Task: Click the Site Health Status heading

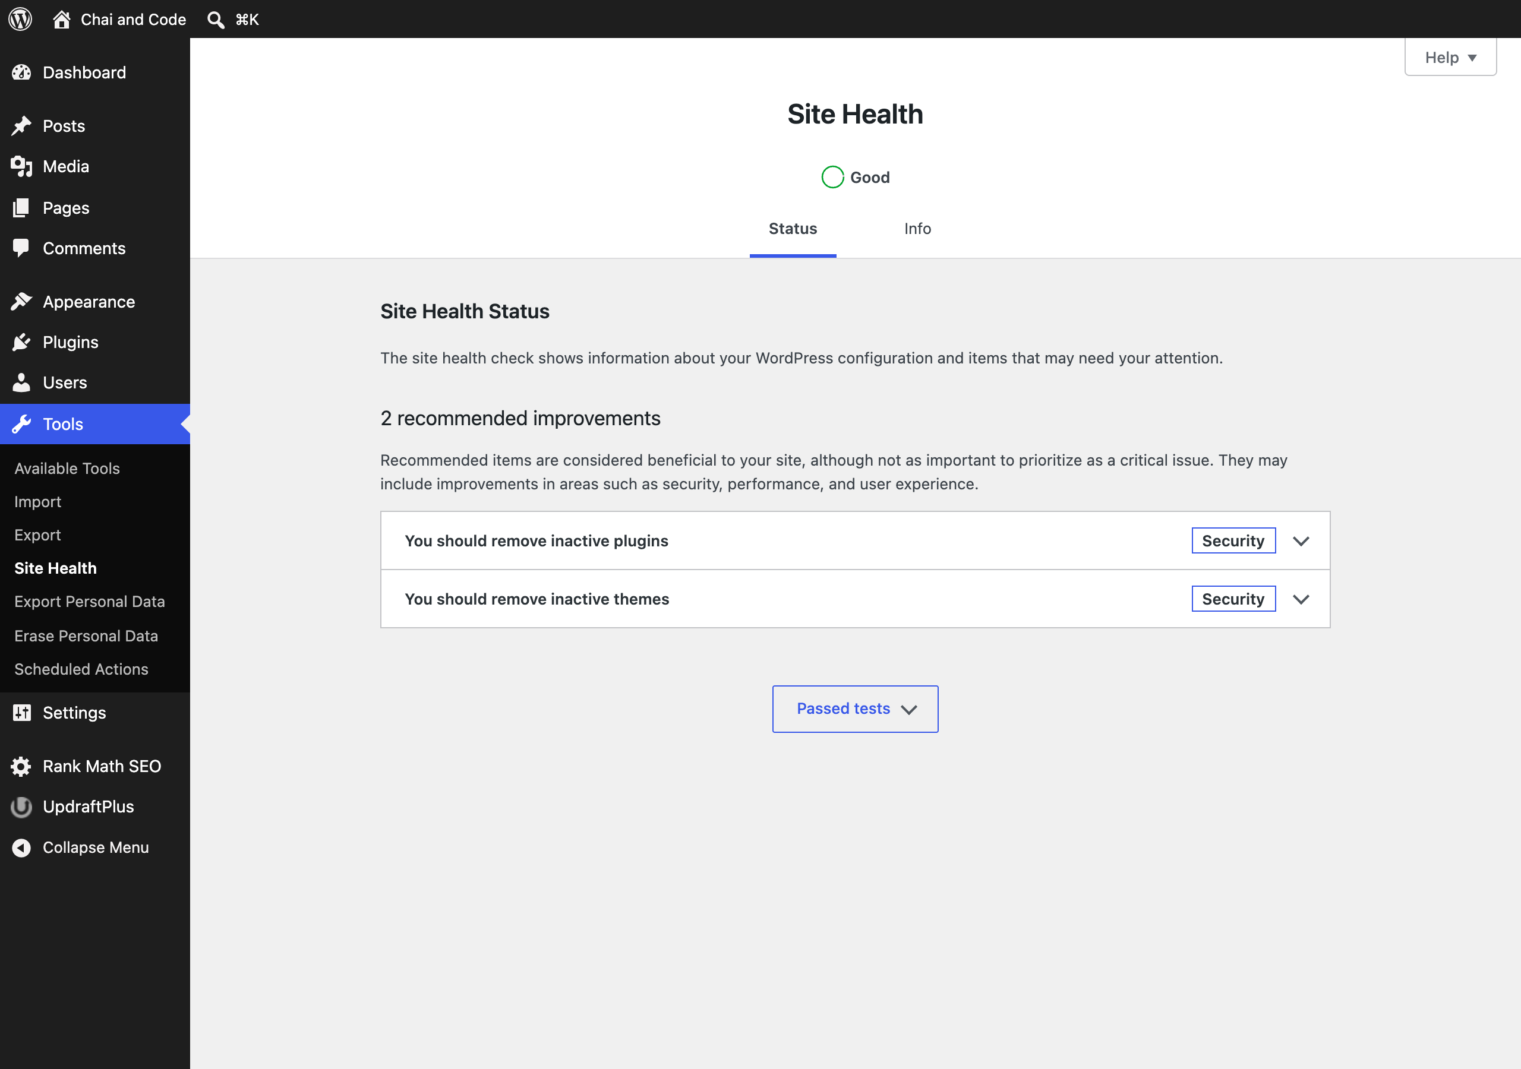Action: coord(465,311)
